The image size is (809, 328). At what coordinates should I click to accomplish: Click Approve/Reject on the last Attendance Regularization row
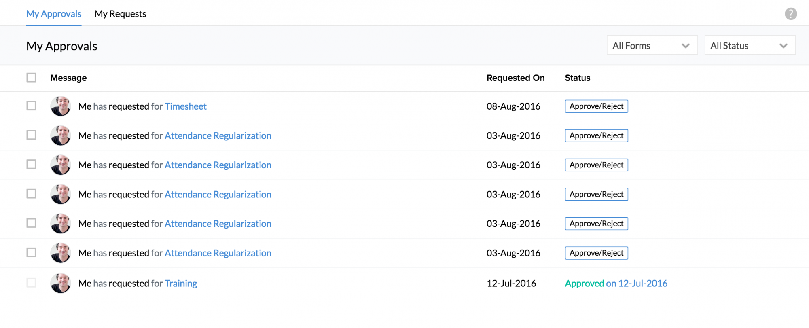[x=596, y=253]
